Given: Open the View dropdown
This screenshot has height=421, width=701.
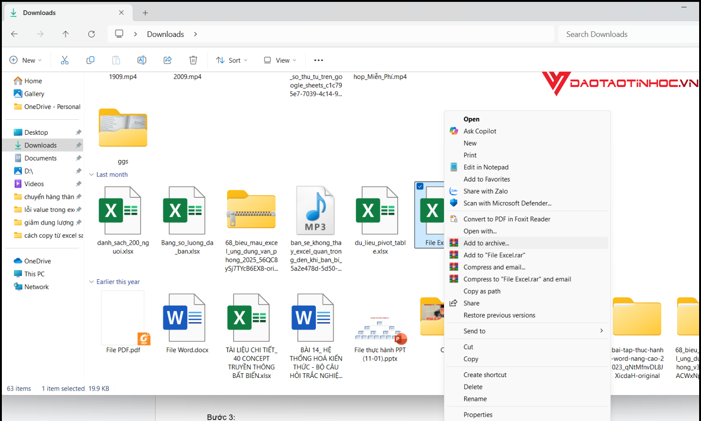Looking at the screenshot, I should [280, 60].
